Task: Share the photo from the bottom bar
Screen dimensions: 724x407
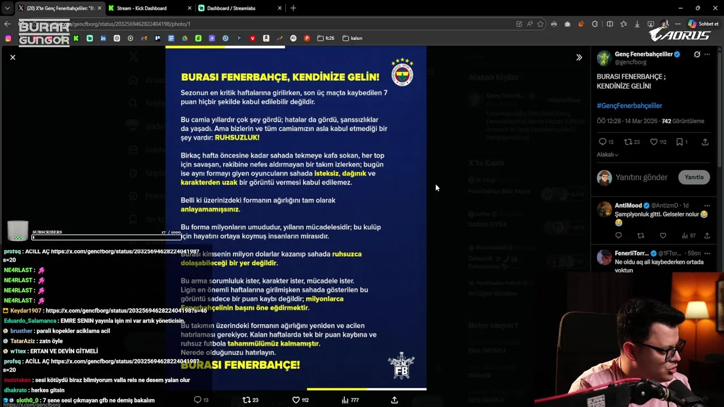Action: 394,400
